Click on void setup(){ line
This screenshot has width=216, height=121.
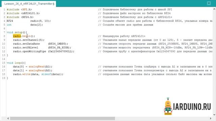17,32
